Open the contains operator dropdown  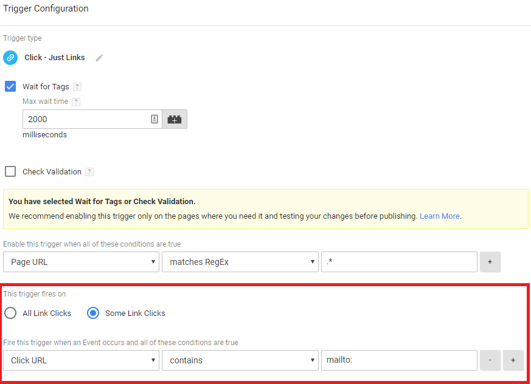240,360
